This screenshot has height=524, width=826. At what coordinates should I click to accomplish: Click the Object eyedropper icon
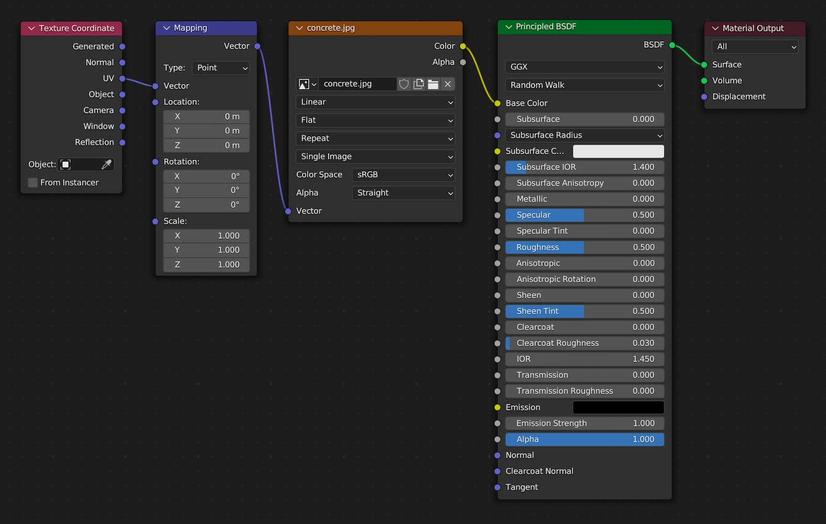point(106,165)
